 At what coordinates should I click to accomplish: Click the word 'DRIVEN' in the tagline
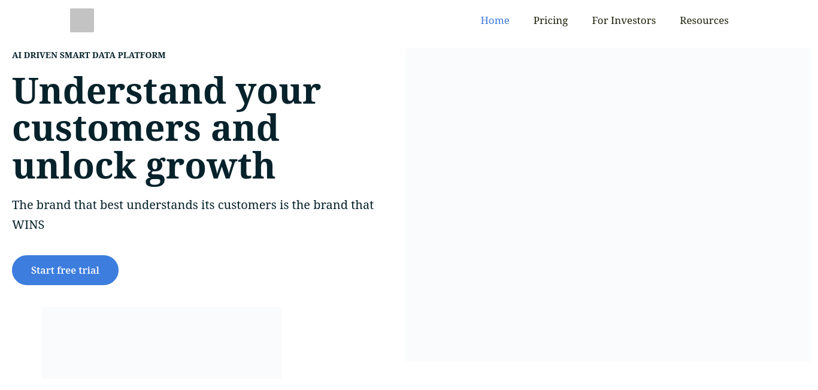click(x=40, y=55)
